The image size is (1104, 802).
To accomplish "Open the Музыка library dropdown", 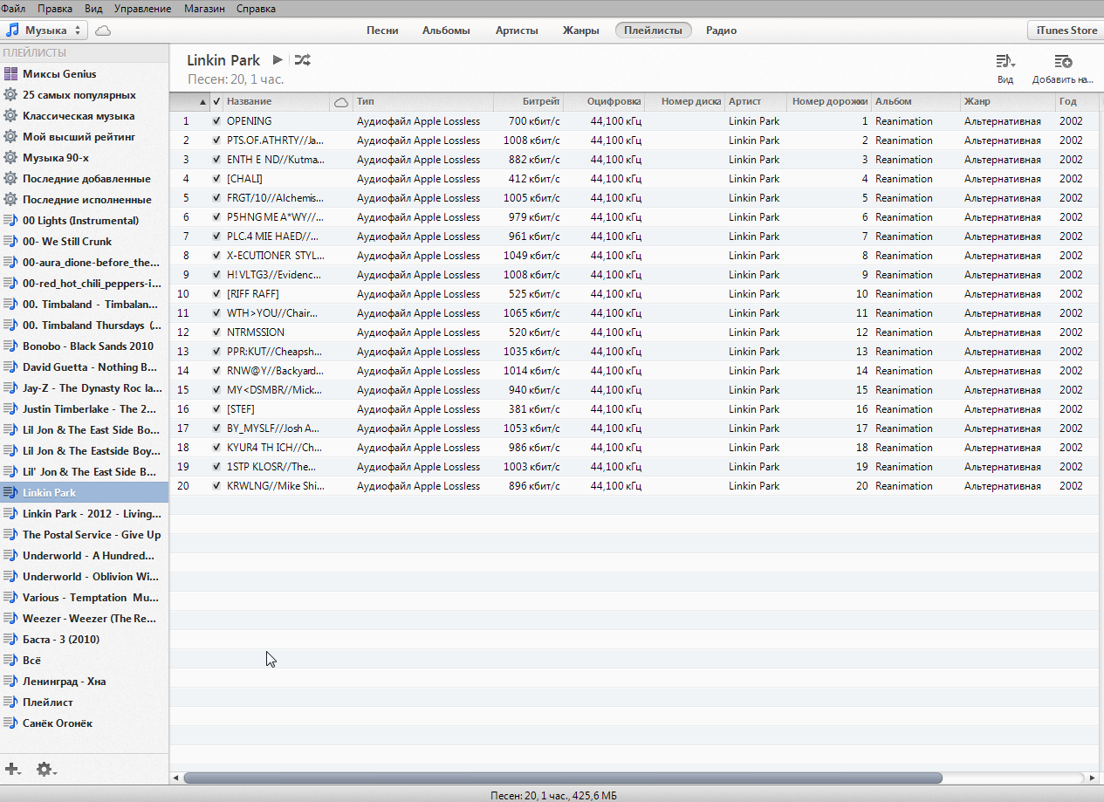I will (45, 31).
